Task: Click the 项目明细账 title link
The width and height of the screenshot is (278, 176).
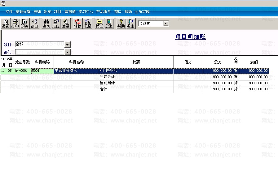Action: click(x=190, y=37)
